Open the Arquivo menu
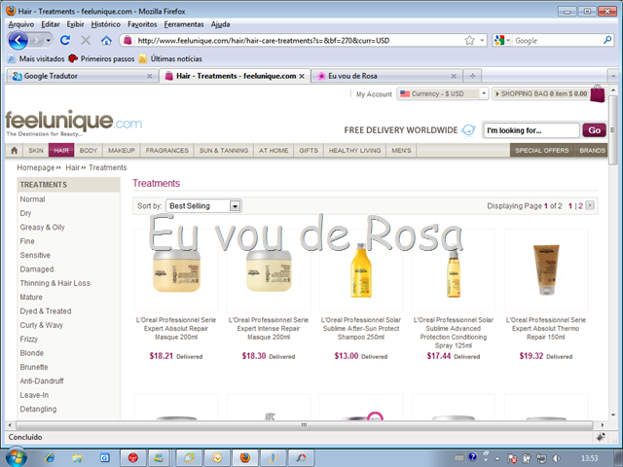Image resolution: width=623 pixels, height=467 pixels. click(x=21, y=24)
